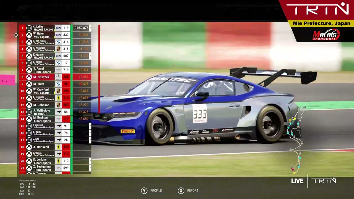Screen dimensions: 354x199
Task: Click the Lexus logo next to car 599
Action: [x=58, y=168]
